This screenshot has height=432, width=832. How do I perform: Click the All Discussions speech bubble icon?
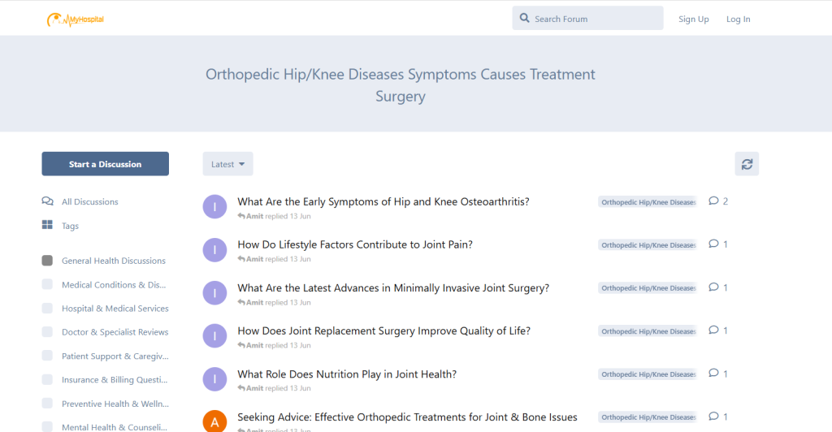point(47,201)
